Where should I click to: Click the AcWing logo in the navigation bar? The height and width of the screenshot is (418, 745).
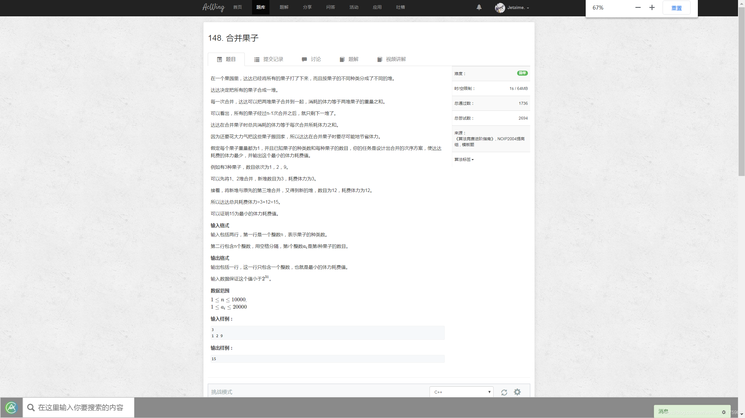(x=213, y=7)
